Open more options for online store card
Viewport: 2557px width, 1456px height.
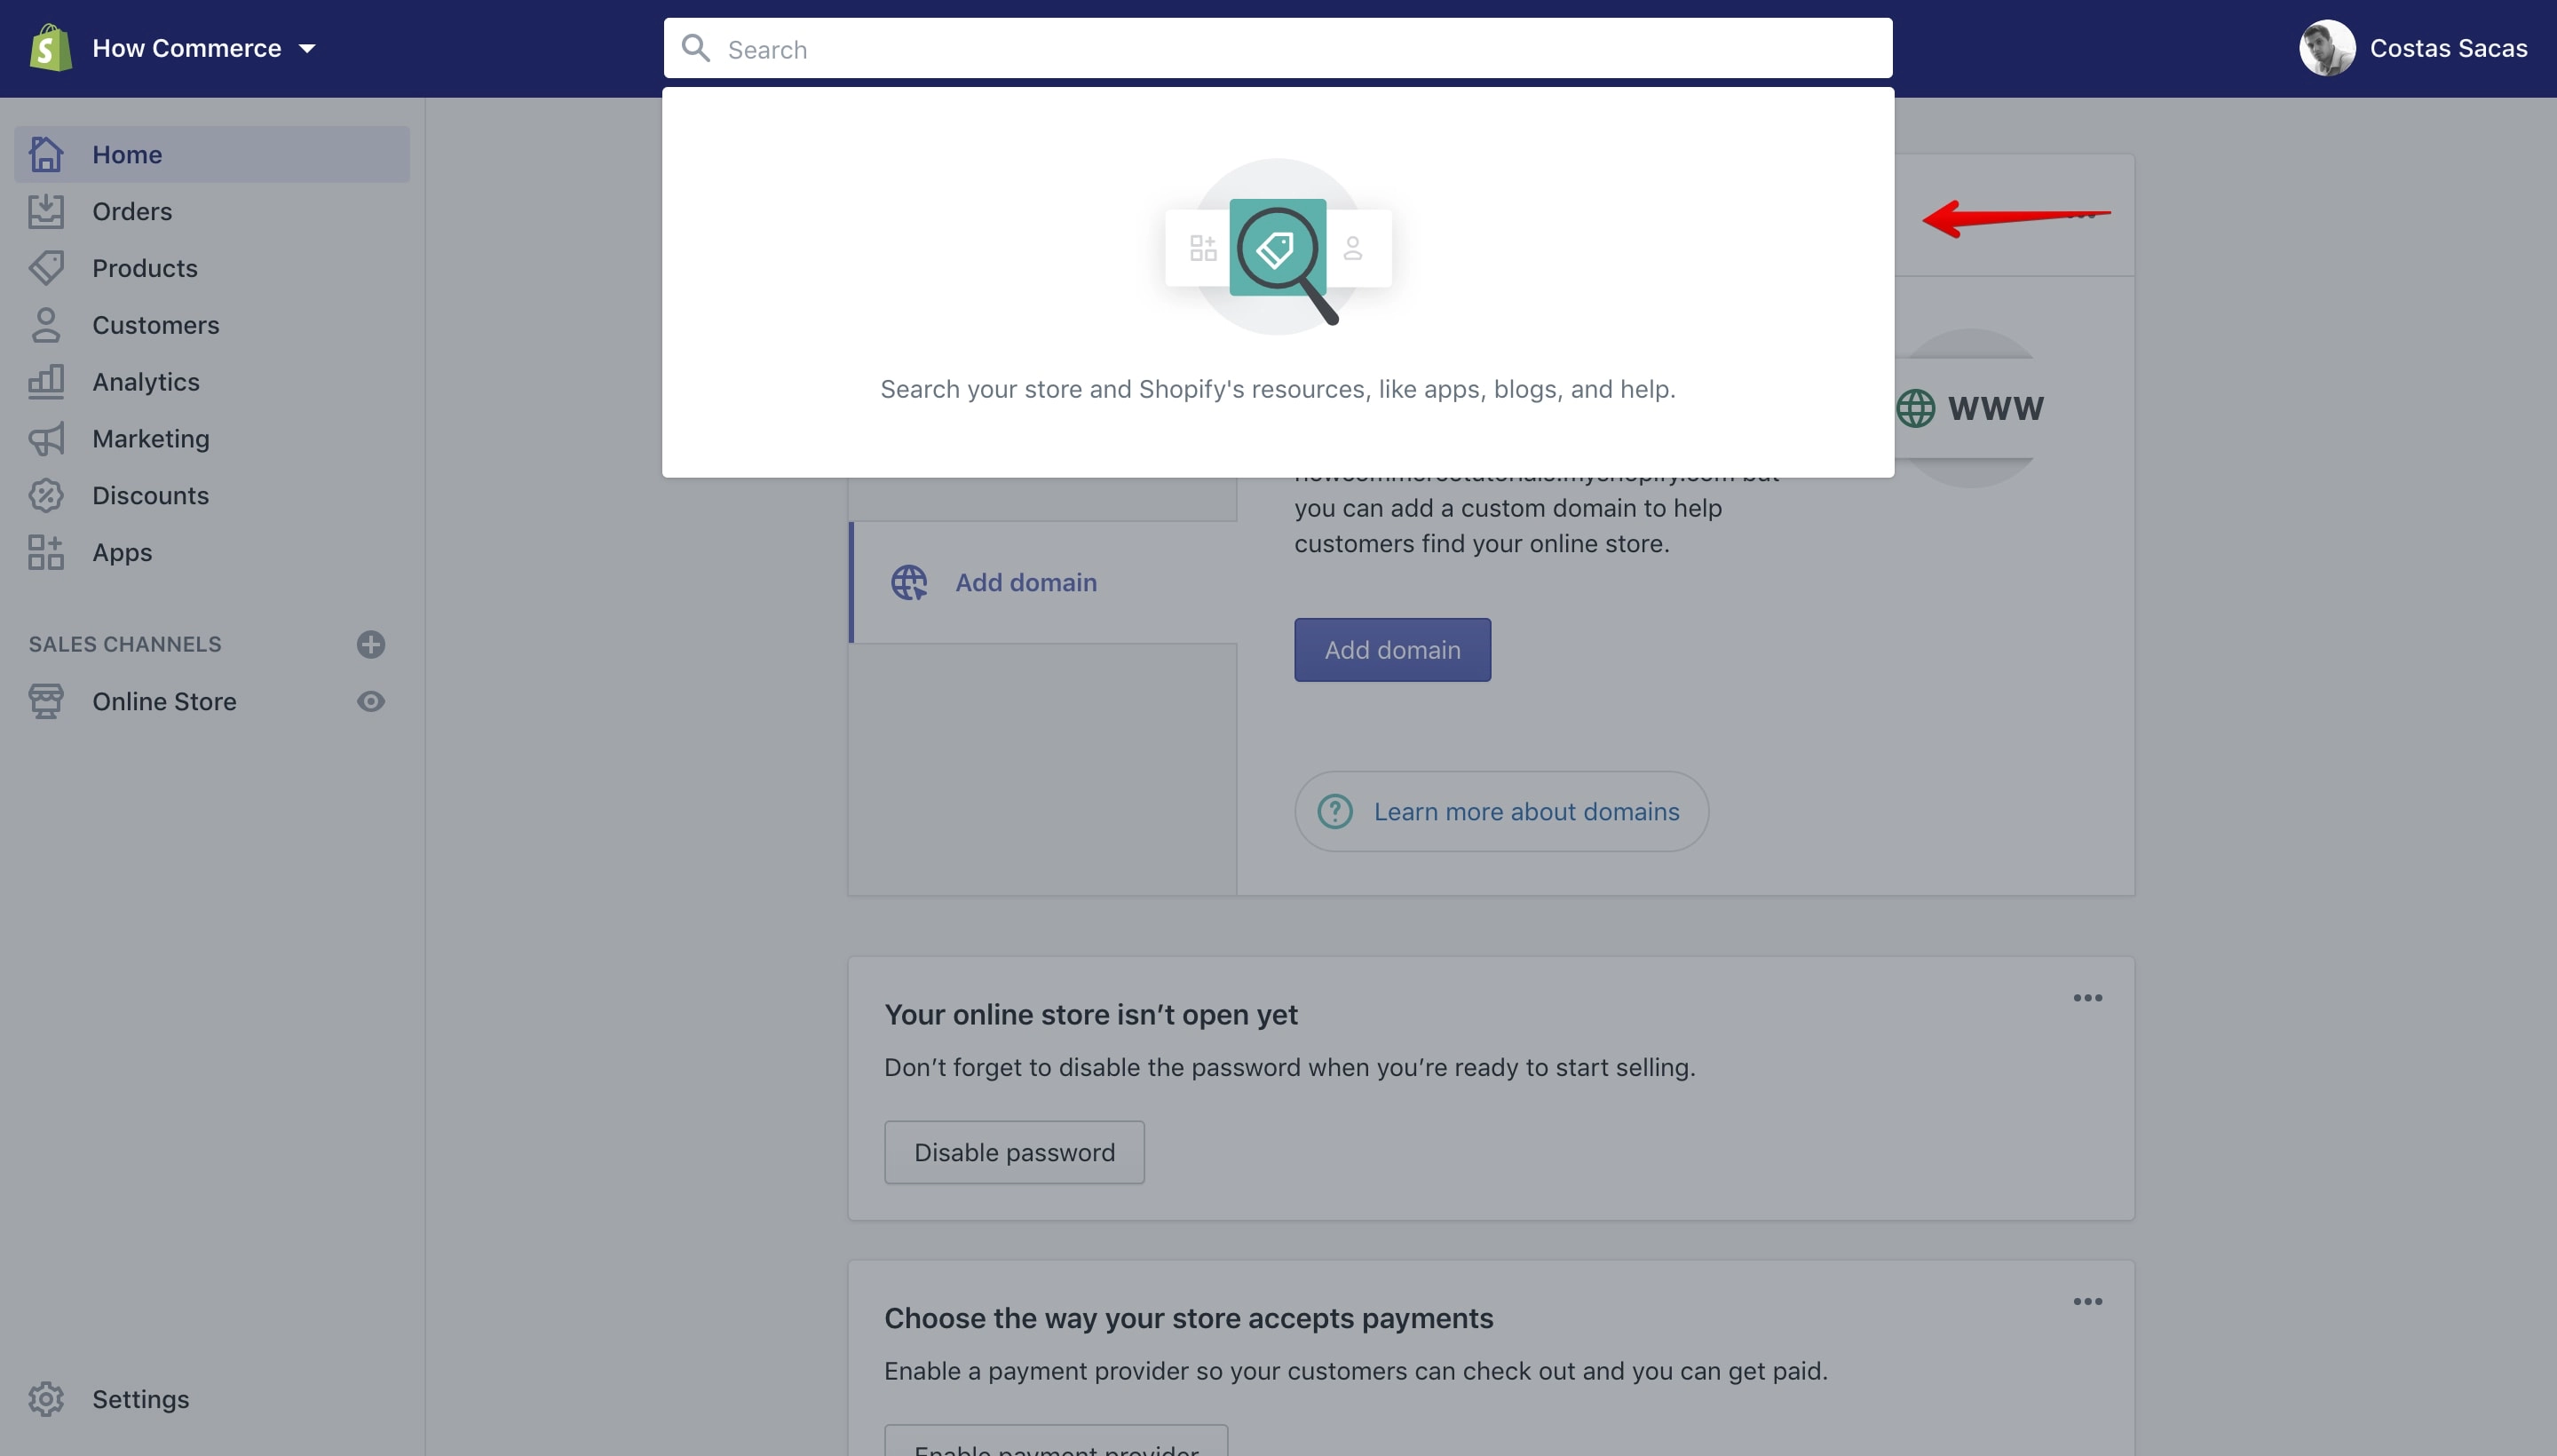click(x=2087, y=998)
